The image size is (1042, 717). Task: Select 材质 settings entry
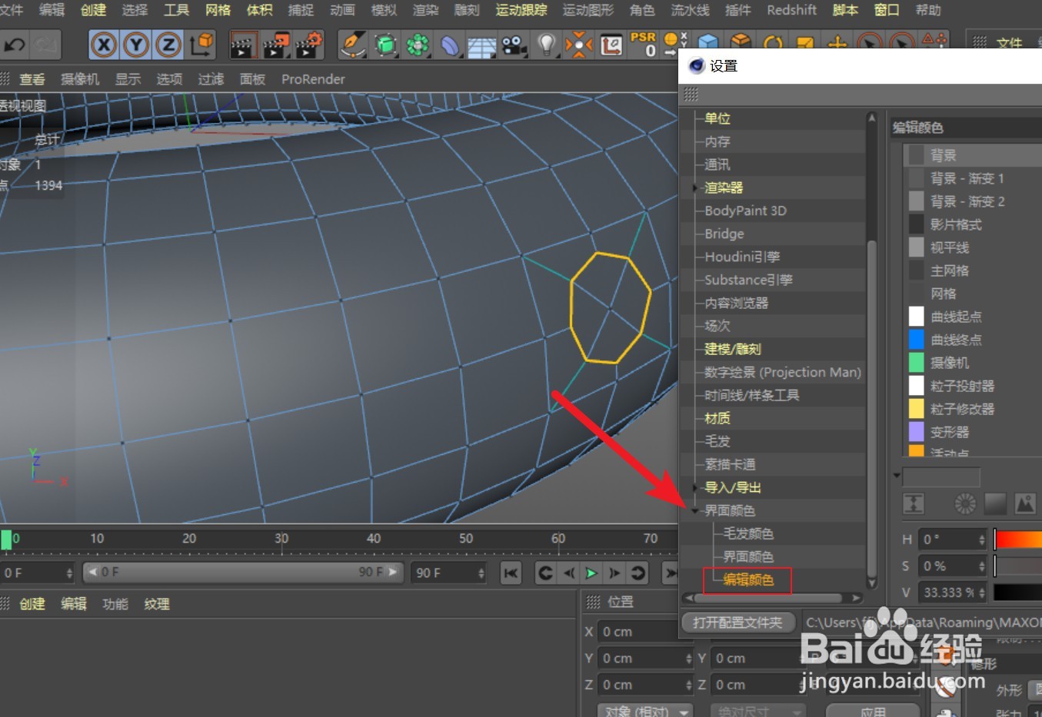pos(717,418)
